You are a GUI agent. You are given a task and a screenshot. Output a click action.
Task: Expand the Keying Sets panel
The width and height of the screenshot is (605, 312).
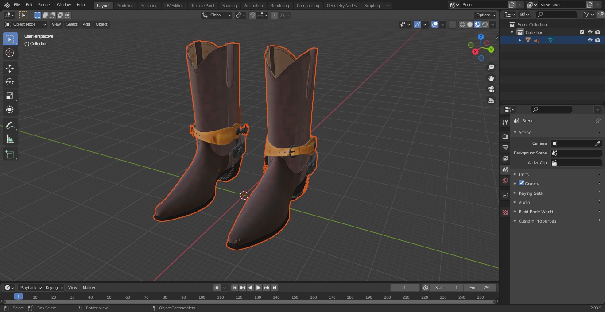530,193
